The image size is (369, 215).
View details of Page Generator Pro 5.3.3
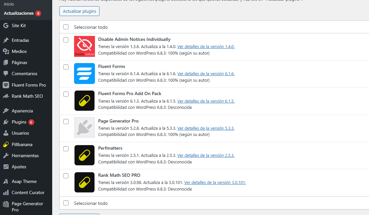pos(206,128)
